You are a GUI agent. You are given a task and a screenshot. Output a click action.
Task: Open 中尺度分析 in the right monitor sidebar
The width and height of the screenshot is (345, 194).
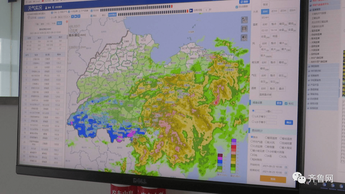point(323,71)
